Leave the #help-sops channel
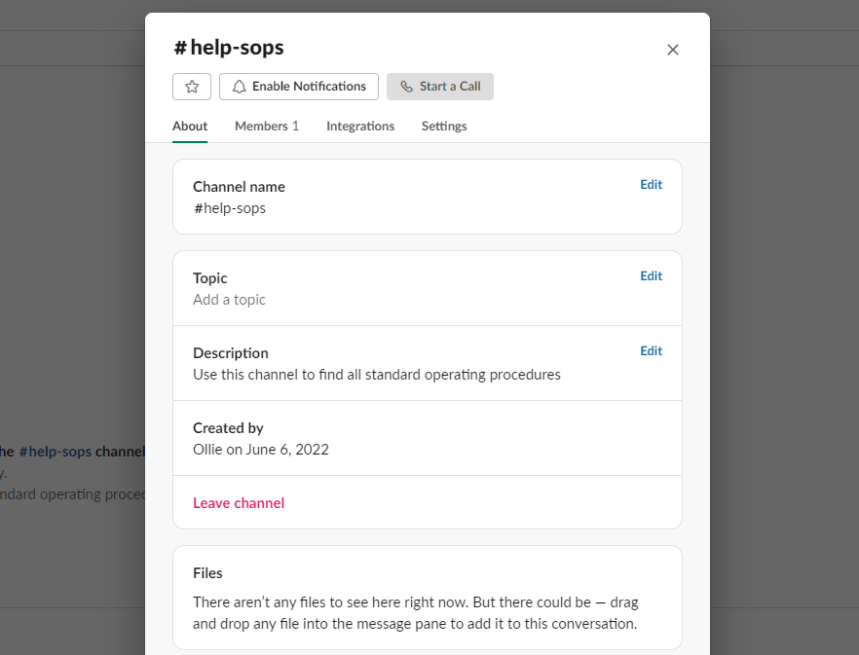The height and width of the screenshot is (655, 859). 239,502
